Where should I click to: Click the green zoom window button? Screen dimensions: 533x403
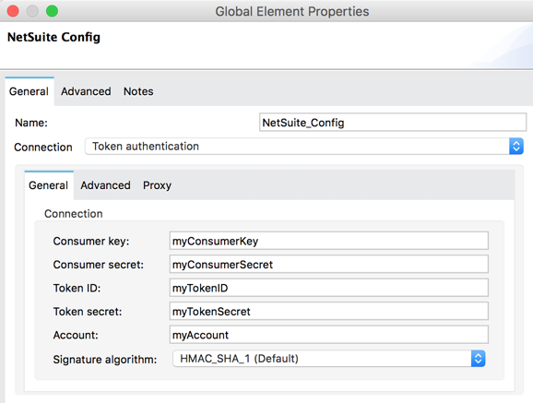click(x=52, y=11)
